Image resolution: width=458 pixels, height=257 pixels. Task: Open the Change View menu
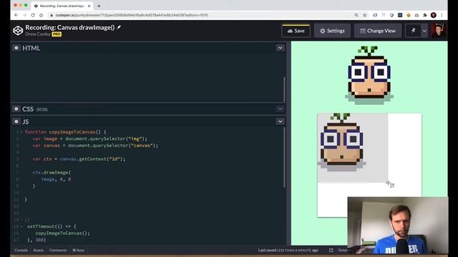pos(378,31)
